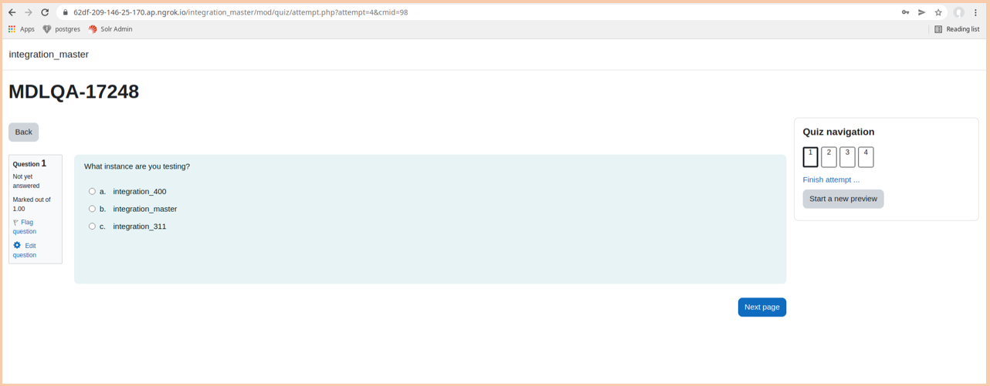Click the browser forward arrow
The height and width of the screenshot is (386, 990).
29,12
